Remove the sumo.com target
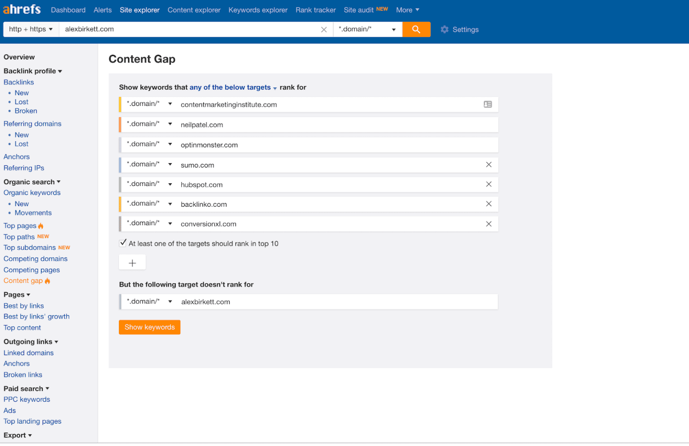689x446 pixels. [x=488, y=165]
